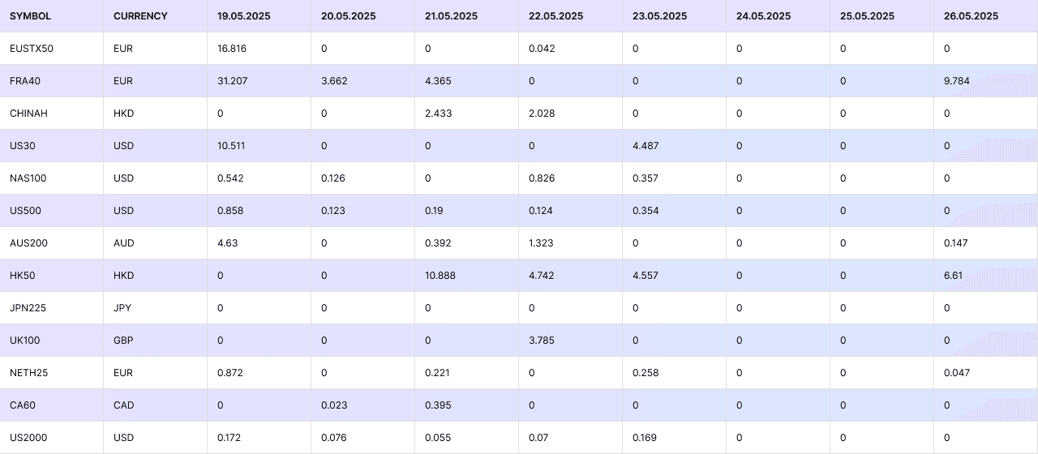
Task: Select the value 0.055 in US2000 row
Action: pyautogui.click(x=438, y=438)
